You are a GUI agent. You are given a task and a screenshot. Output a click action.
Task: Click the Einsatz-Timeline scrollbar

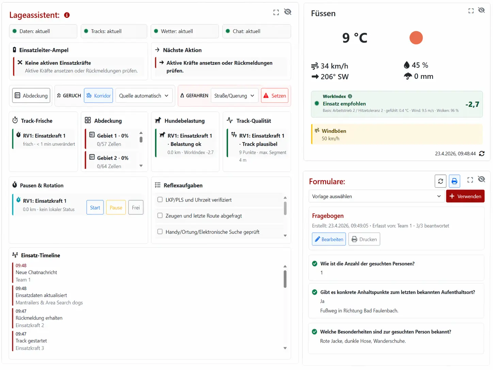285,279
